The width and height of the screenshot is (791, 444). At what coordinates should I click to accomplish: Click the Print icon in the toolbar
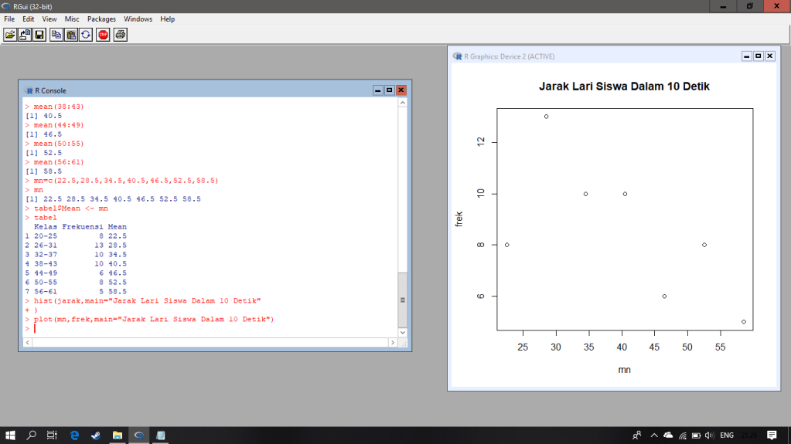[121, 35]
